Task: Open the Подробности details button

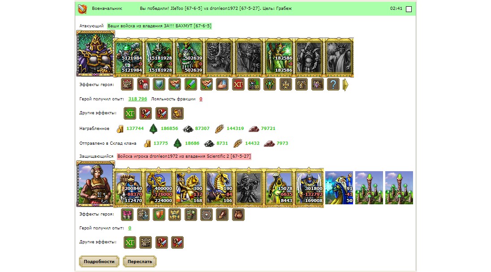Action: tap(99, 261)
